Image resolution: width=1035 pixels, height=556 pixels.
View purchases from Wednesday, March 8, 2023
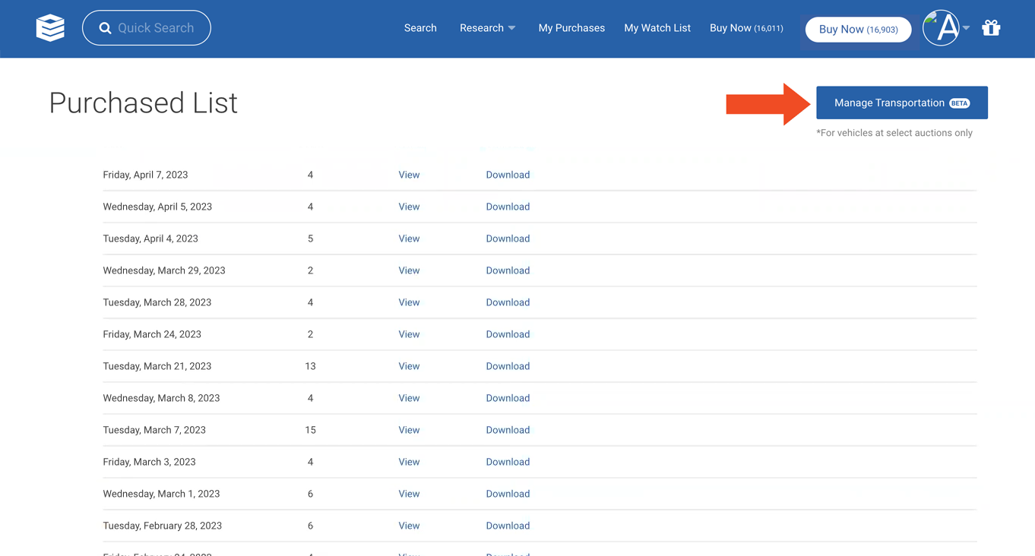point(409,397)
